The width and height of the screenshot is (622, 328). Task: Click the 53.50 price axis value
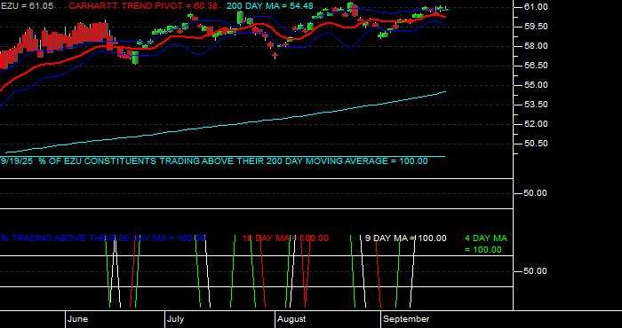tap(536, 105)
